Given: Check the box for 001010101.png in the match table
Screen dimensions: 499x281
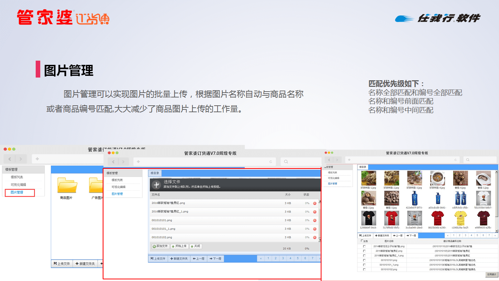Looking at the screenshot, I should coord(364,260).
